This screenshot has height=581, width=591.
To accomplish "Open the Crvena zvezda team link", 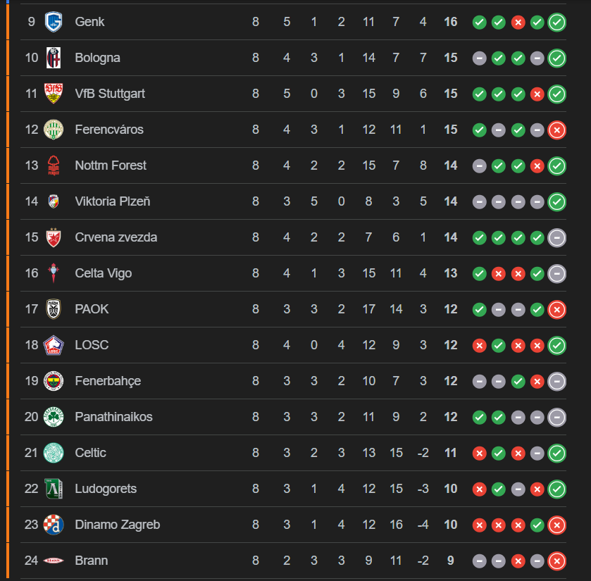I will (116, 237).
